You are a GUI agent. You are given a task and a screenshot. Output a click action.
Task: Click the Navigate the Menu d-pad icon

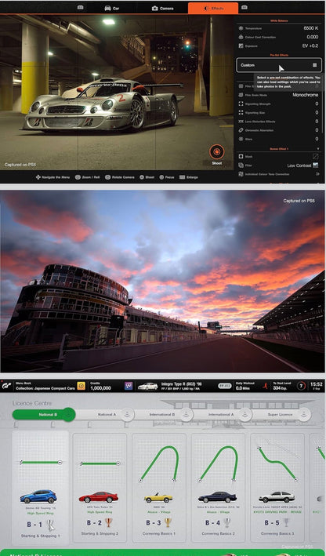click(38, 177)
